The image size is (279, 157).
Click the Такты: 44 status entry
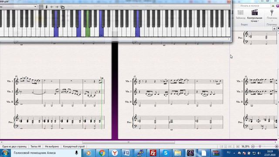pos(36,147)
